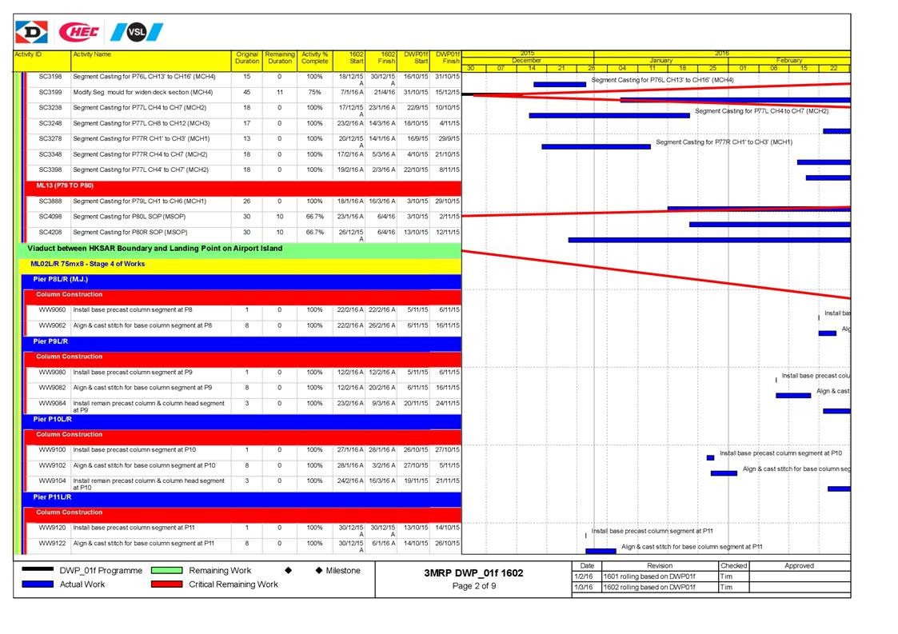Click activity ID WW9084
Screen dimensions: 898x634
coord(52,404)
